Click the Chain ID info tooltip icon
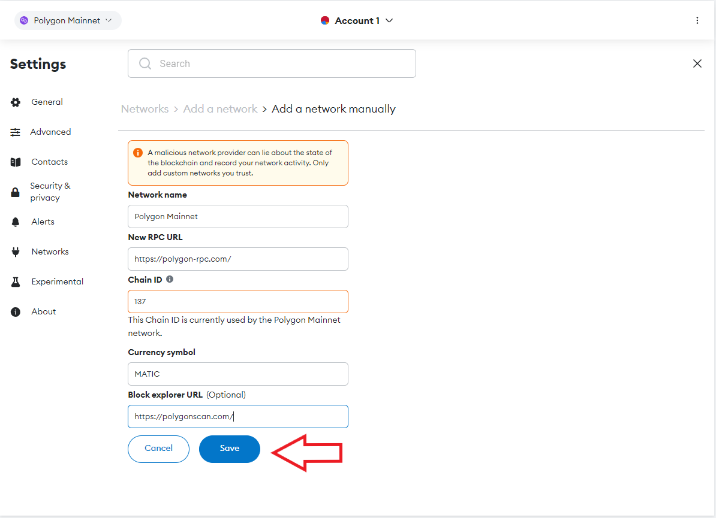The width and height of the screenshot is (716, 518). pyautogui.click(x=170, y=279)
